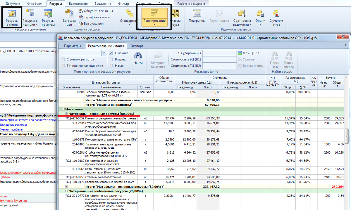Click Сметная прибыль link in estimate

coord(11,129)
